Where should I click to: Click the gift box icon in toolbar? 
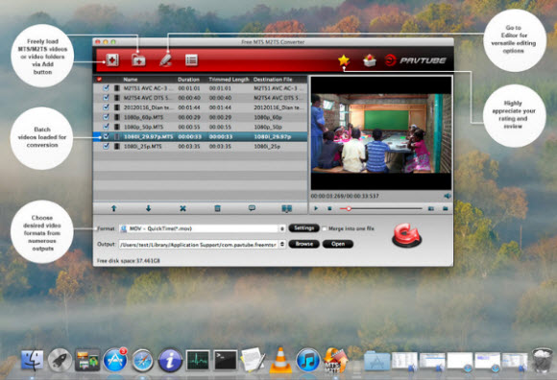pyautogui.click(x=370, y=60)
